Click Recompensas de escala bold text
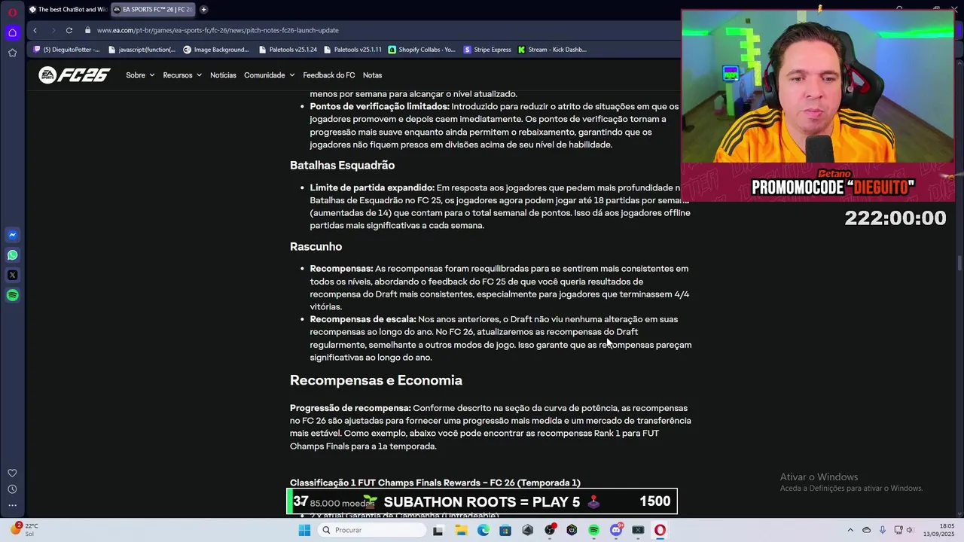Screen dimensions: 964x542 pos(363,319)
